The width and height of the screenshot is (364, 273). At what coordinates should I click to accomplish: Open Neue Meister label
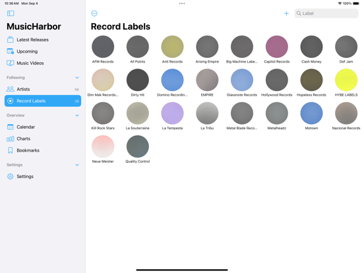(x=103, y=146)
